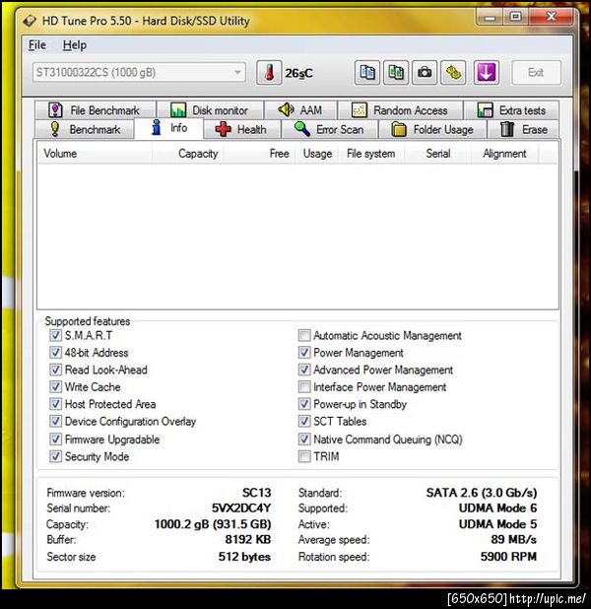
Task: Click the standard value SATA 2.6 (3.0 Gb/s)
Action: pyautogui.click(x=482, y=493)
